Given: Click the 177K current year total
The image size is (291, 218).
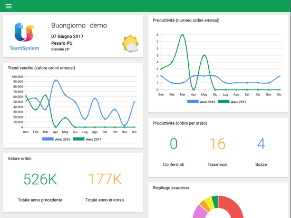Looking at the screenshot, I should [105, 179].
